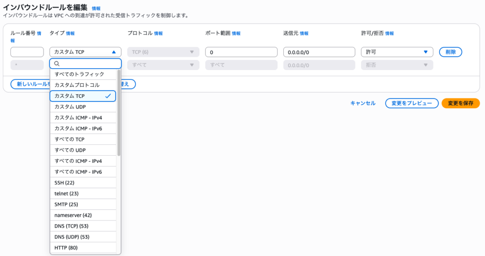Expand the 許可 allow/deny dropdown

pos(396,52)
